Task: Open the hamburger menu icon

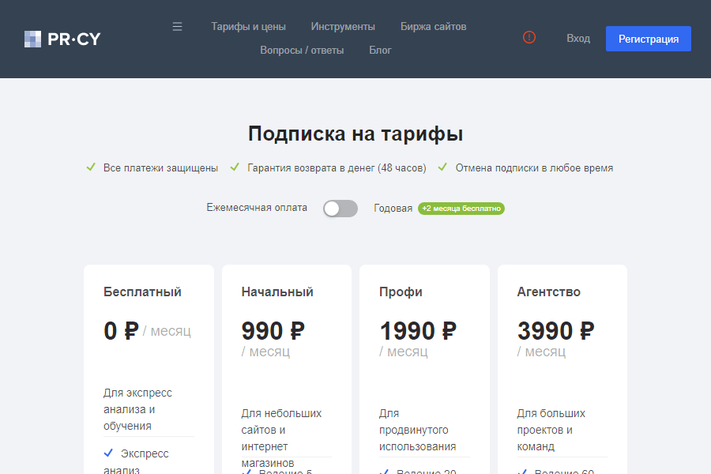Action: [x=177, y=27]
